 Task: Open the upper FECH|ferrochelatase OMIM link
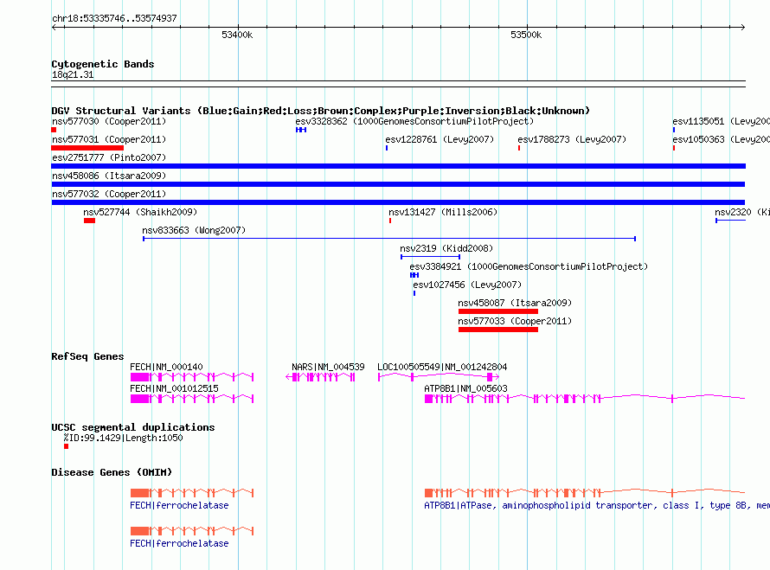(x=179, y=505)
